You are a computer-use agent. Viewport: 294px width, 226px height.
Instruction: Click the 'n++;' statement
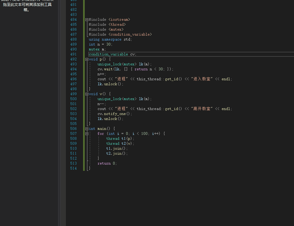102,74
